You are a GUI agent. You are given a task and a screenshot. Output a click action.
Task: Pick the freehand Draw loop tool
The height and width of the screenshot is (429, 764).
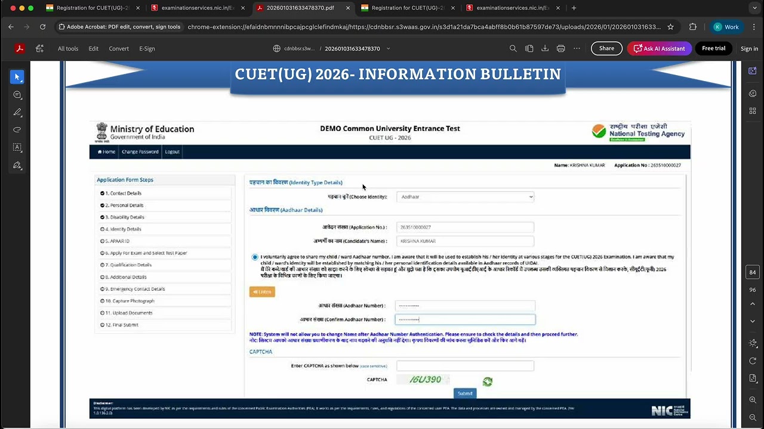[x=17, y=129]
